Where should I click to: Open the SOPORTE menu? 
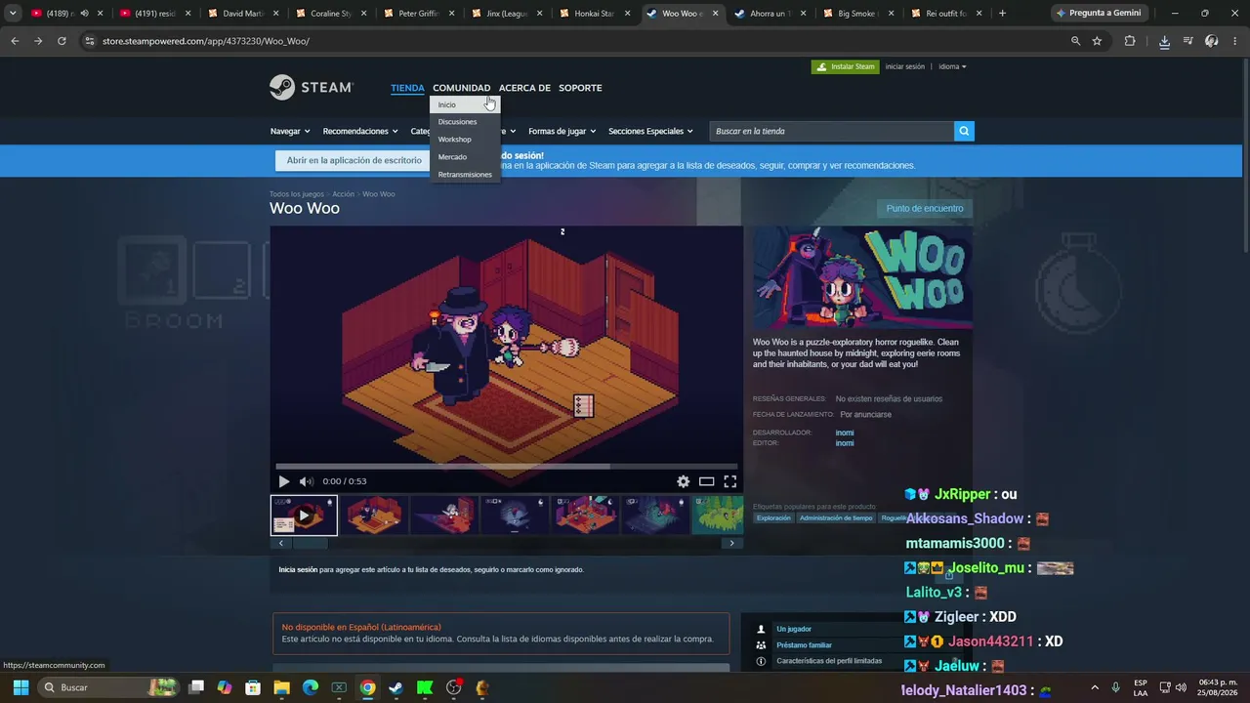(580, 88)
